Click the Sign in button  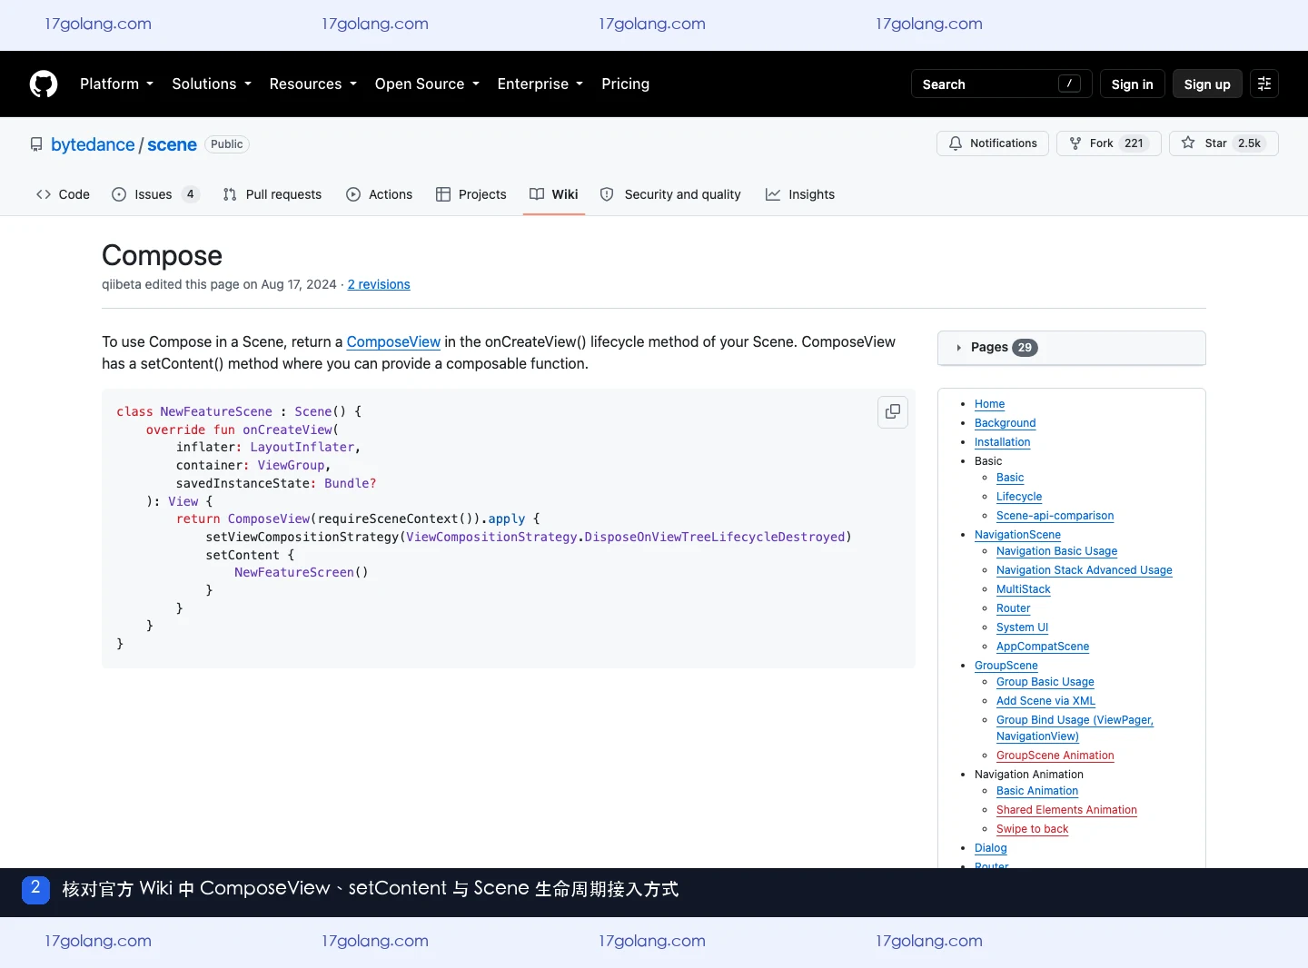click(x=1132, y=84)
